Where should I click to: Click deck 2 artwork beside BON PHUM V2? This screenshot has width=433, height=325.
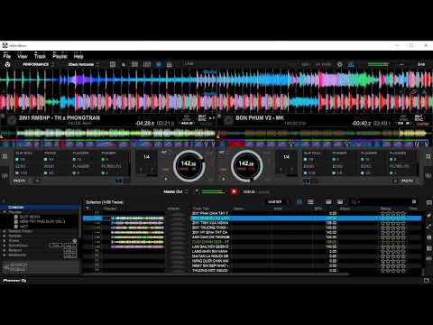(x=228, y=120)
